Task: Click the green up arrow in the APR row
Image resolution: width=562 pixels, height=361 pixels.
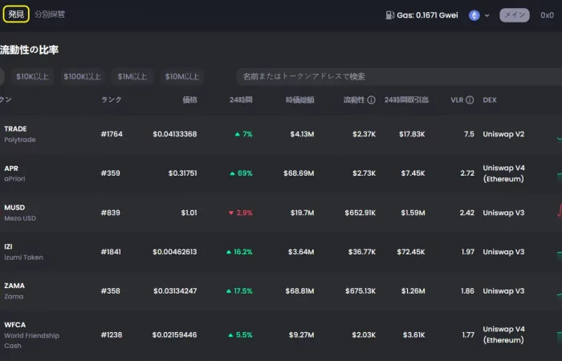Action: click(x=232, y=173)
